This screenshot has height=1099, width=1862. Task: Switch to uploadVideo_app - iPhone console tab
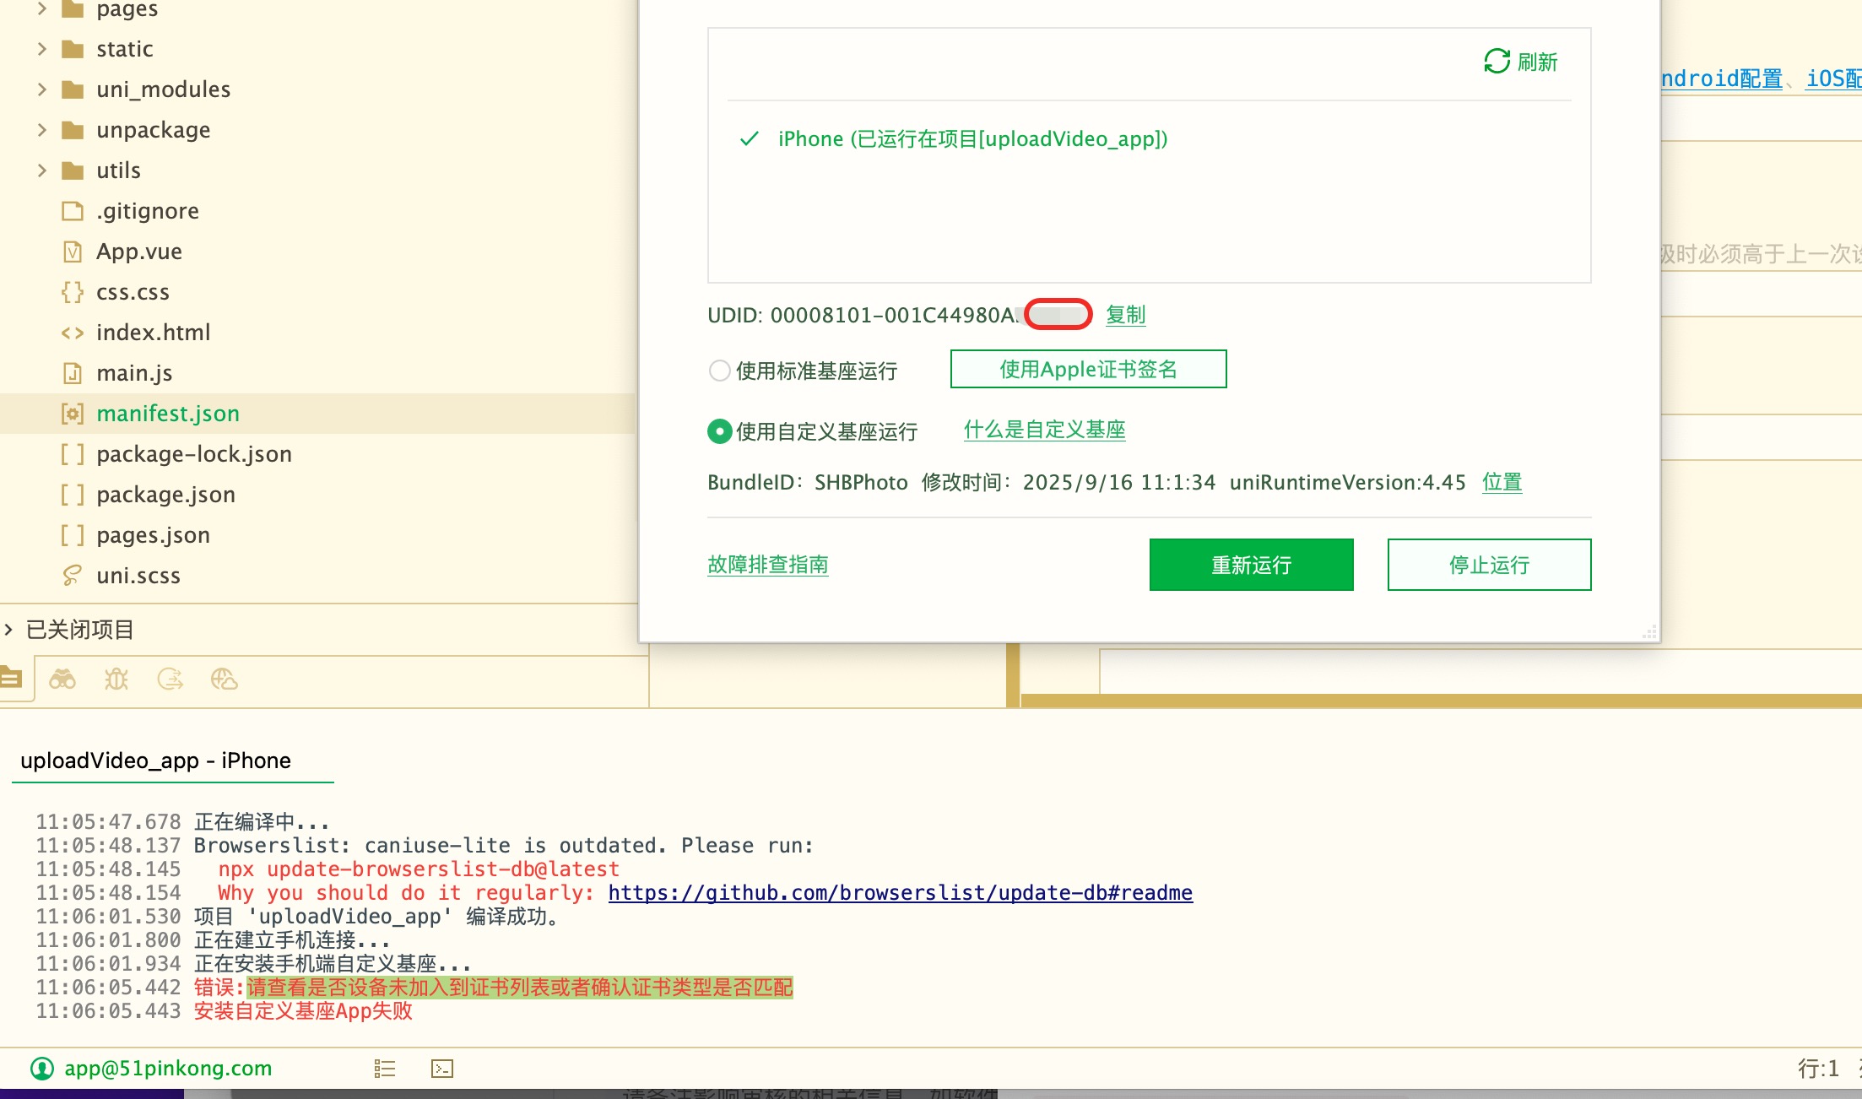[x=156, y=761]
